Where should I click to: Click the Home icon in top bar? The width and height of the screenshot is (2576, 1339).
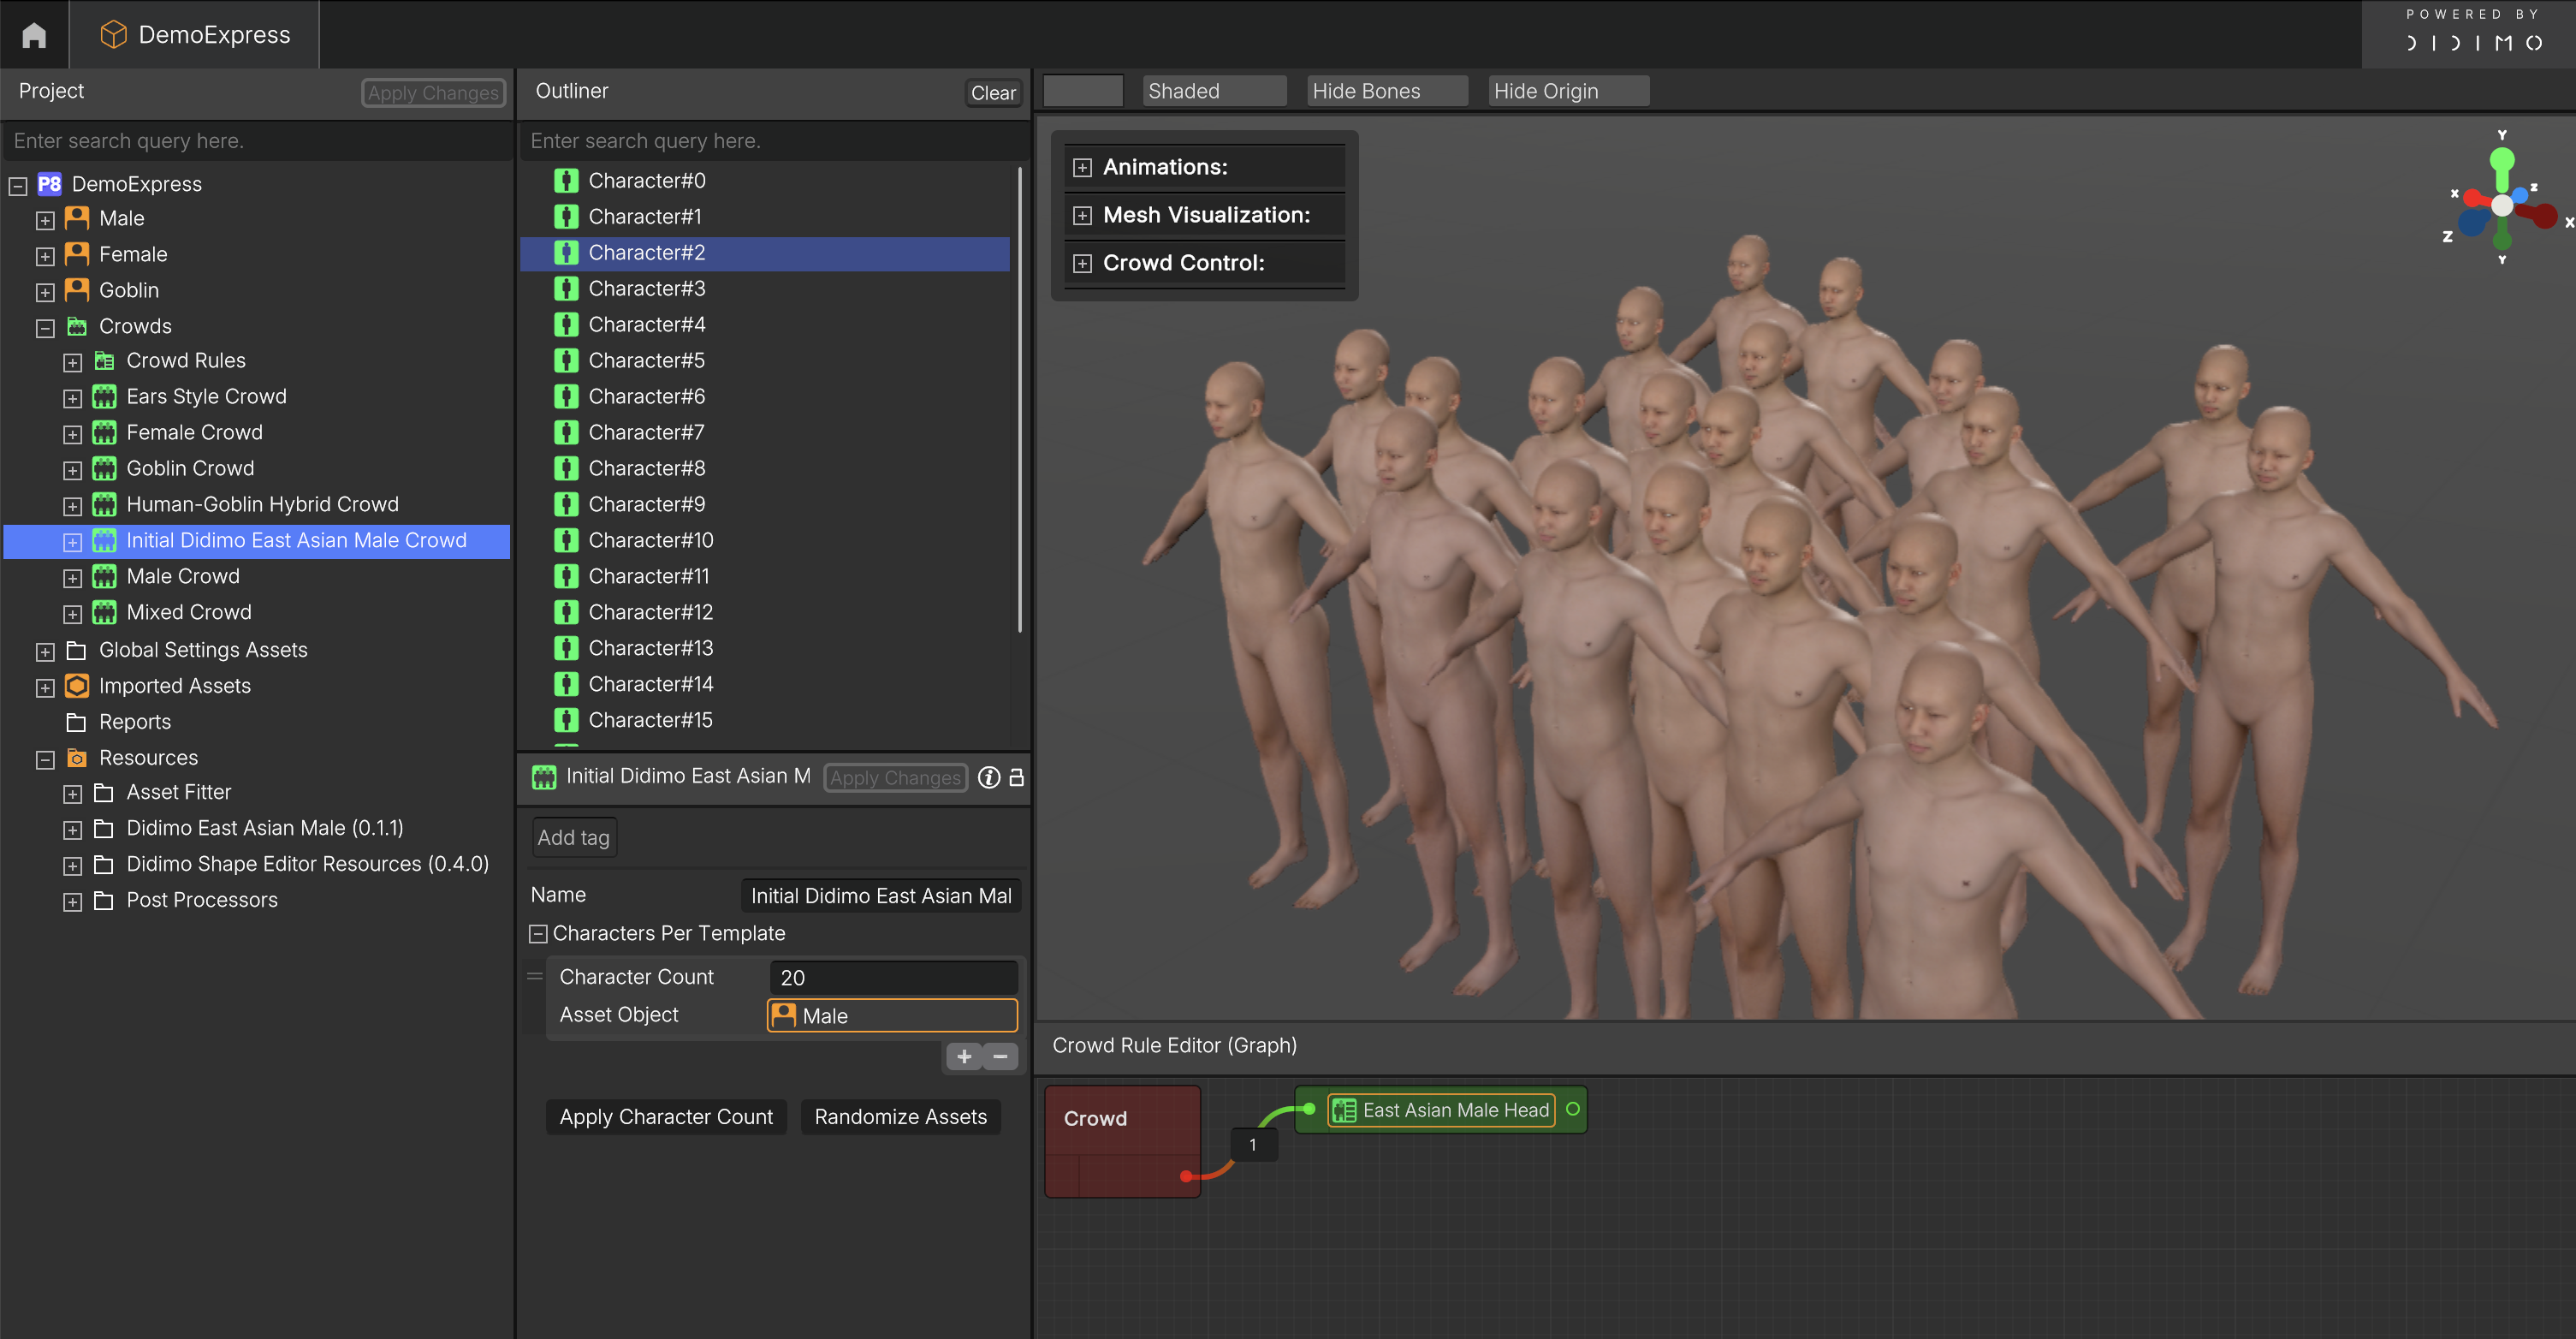tap(34, 35)
